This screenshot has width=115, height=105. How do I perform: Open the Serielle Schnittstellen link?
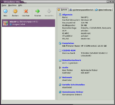pos(74,85)
